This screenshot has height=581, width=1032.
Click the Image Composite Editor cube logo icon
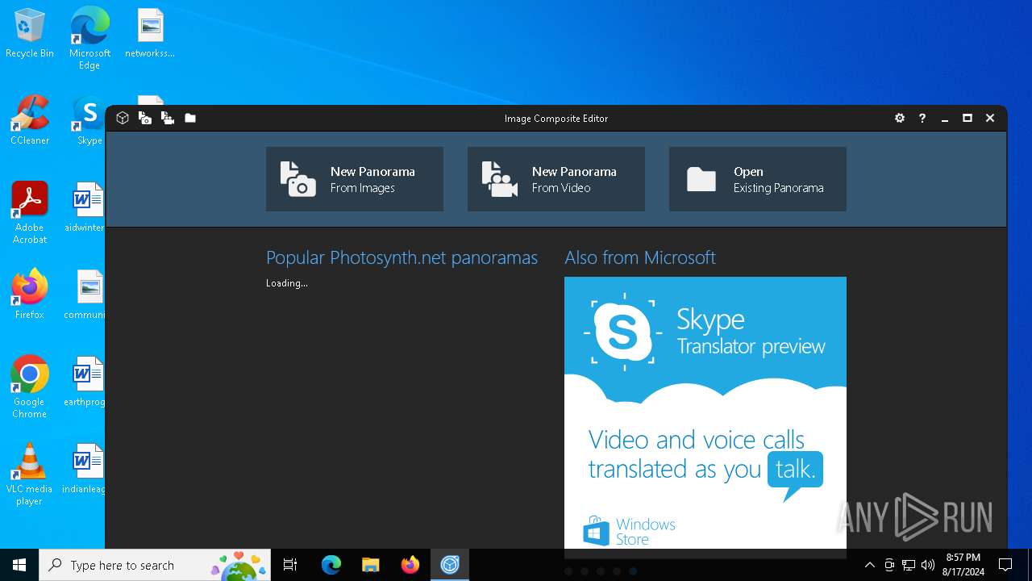(x=123, y=118)
